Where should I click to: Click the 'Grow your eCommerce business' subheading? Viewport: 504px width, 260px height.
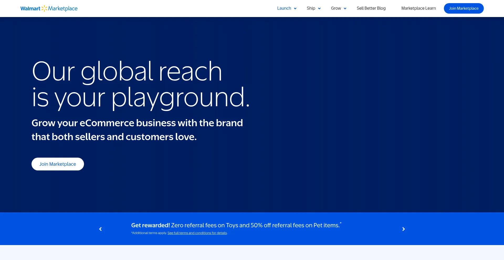coord(137,130)
